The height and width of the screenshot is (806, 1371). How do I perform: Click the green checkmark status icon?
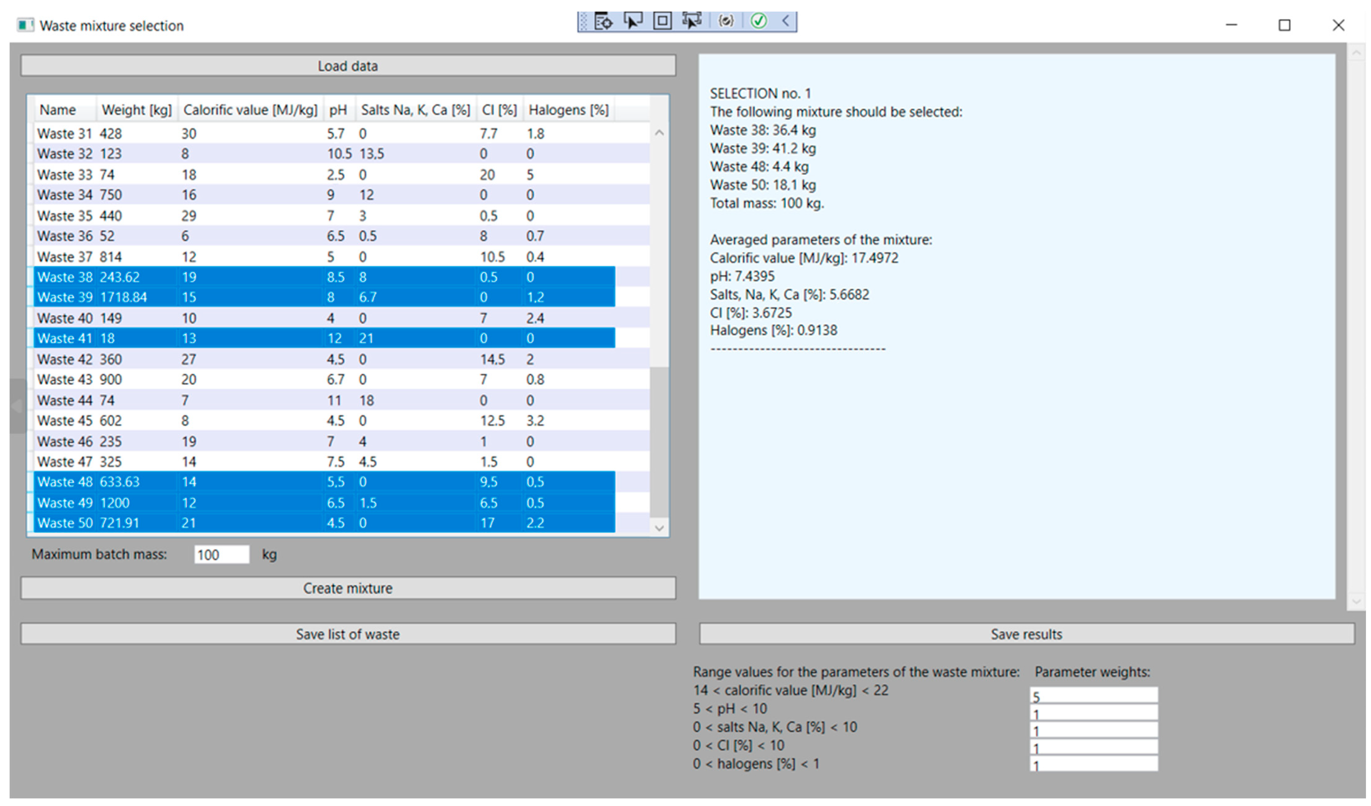tap(759, 21)
